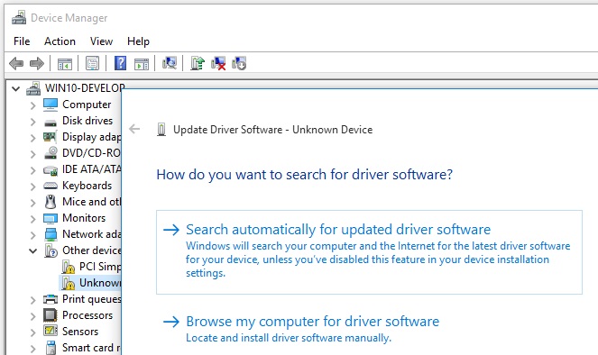Viewport: 598px width, 355px height.
Task: Select the PCI Simple device label
Action: coord(100,267)
